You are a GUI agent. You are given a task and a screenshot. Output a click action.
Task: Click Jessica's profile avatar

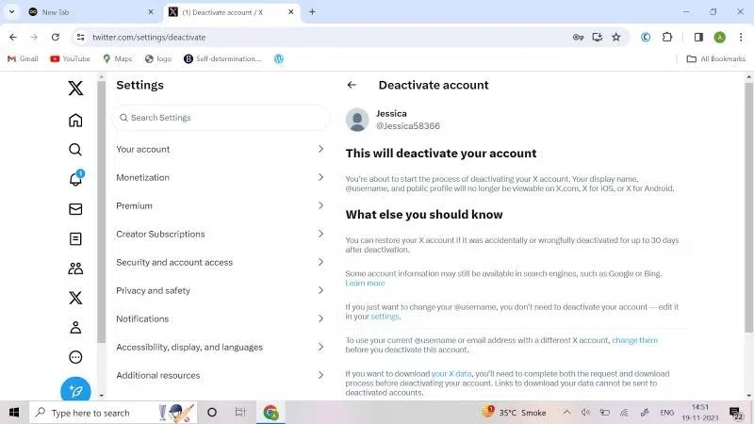pos(357,120)
